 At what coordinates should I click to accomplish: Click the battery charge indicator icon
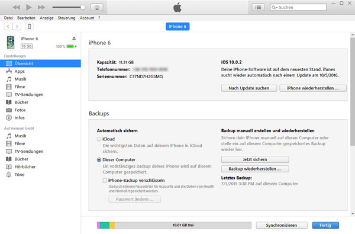point(71,46)
